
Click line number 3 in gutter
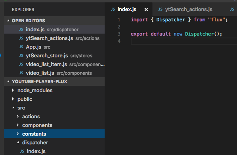(119, 34)
